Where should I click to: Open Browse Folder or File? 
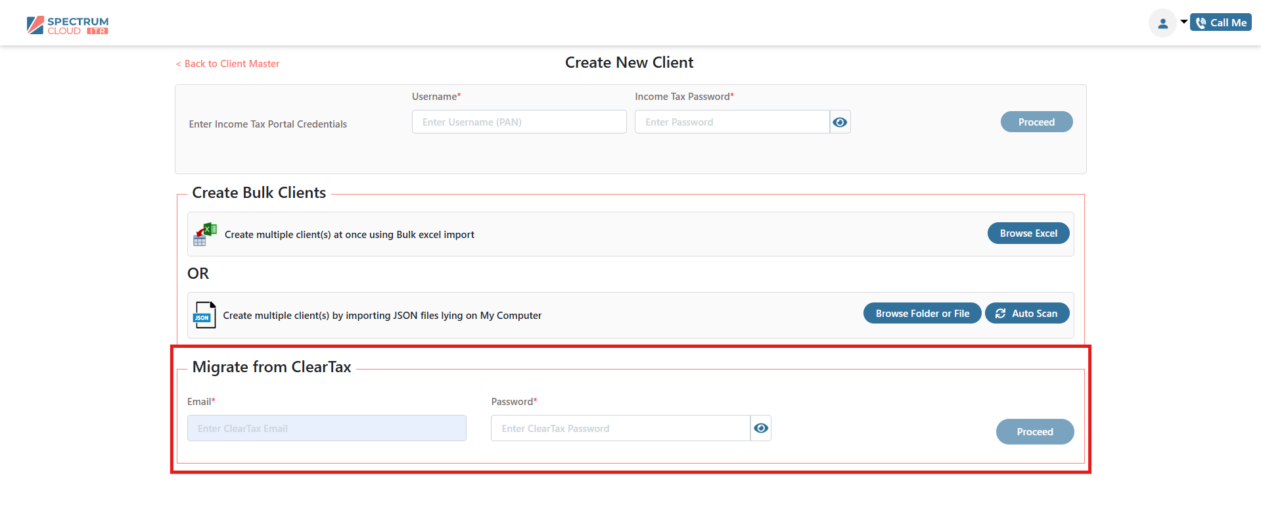coord(921,314)
